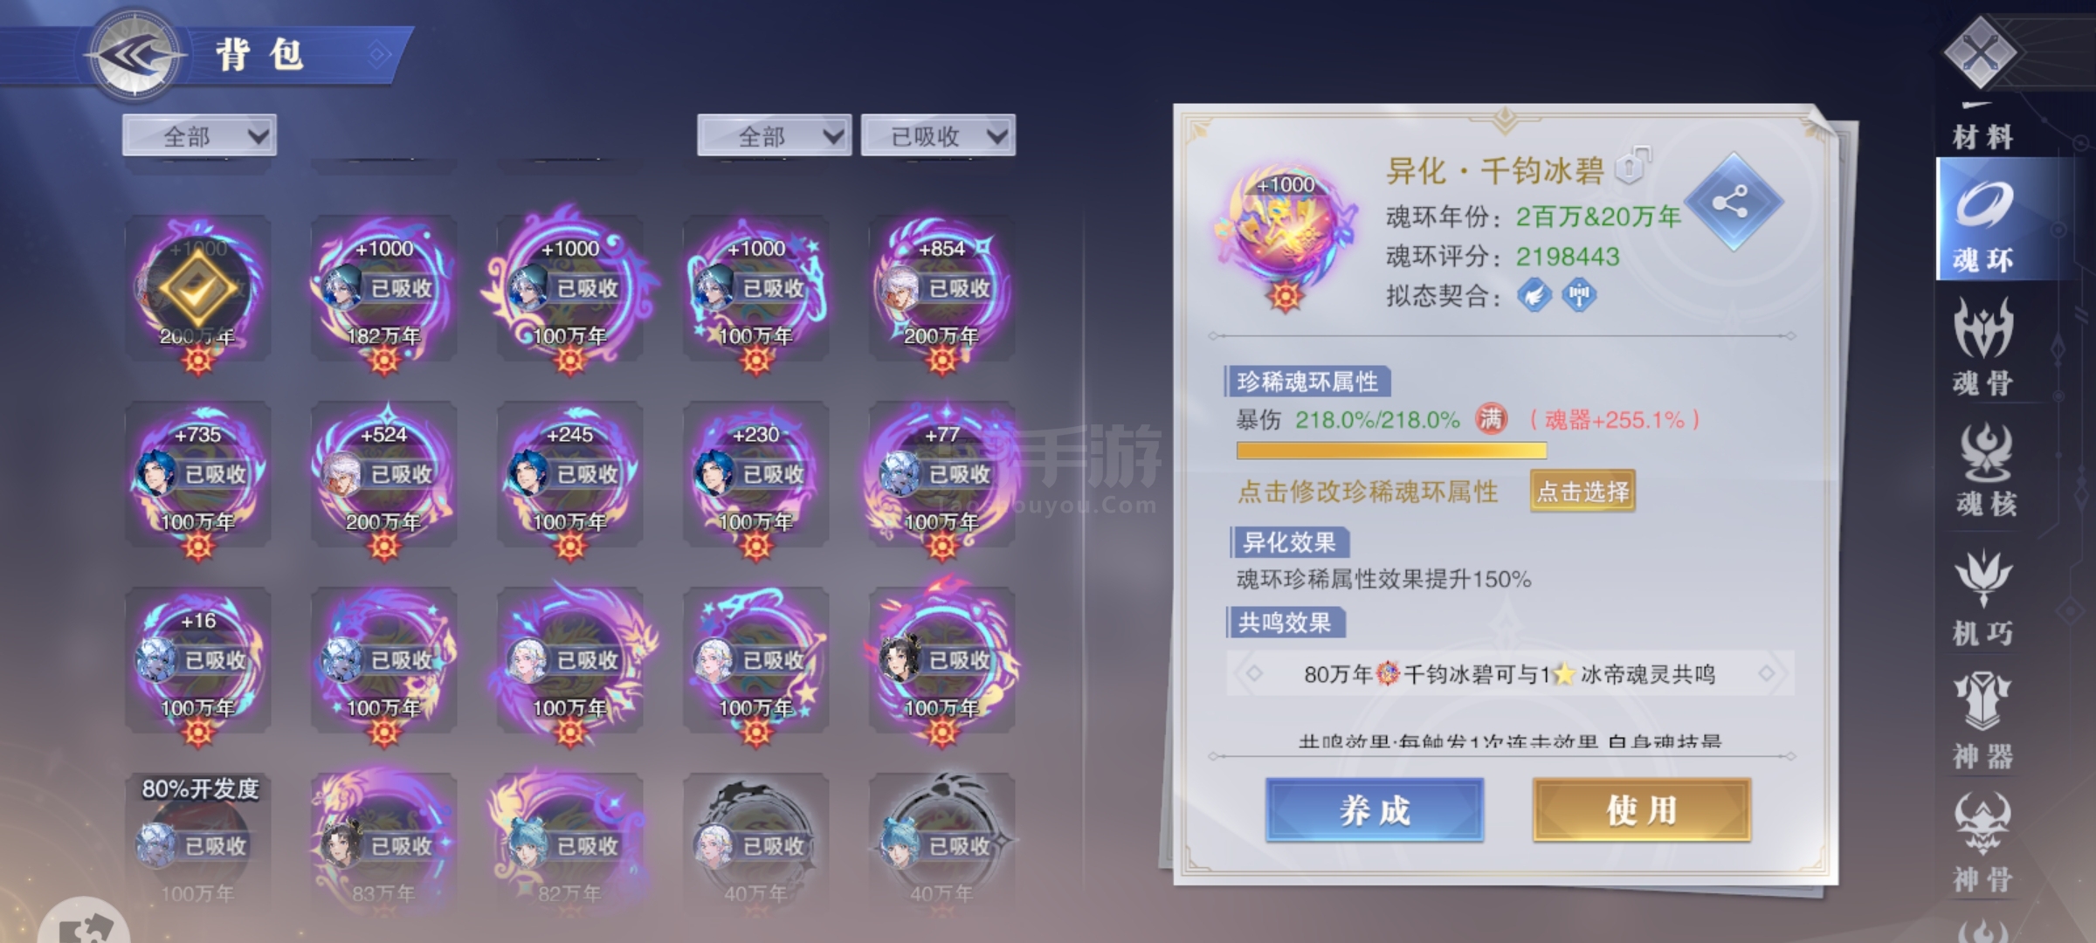Expand the middle 全部 dropdown filter
Image resolution: width=2096 pixels, height=943 pixels.
click(x=774, y=135)
